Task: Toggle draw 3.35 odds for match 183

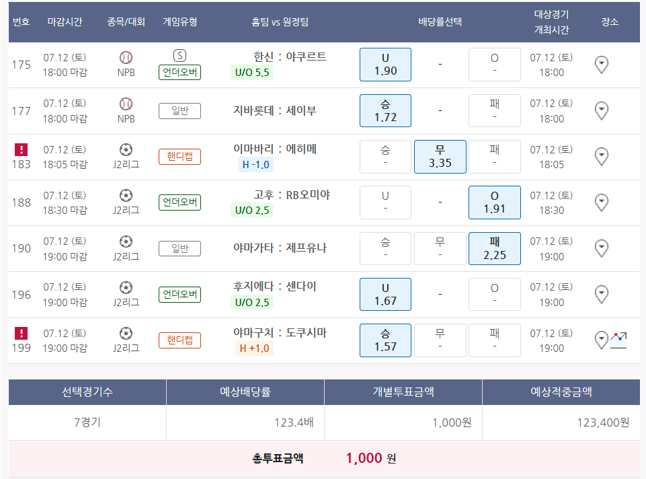Action: point(440,156)
